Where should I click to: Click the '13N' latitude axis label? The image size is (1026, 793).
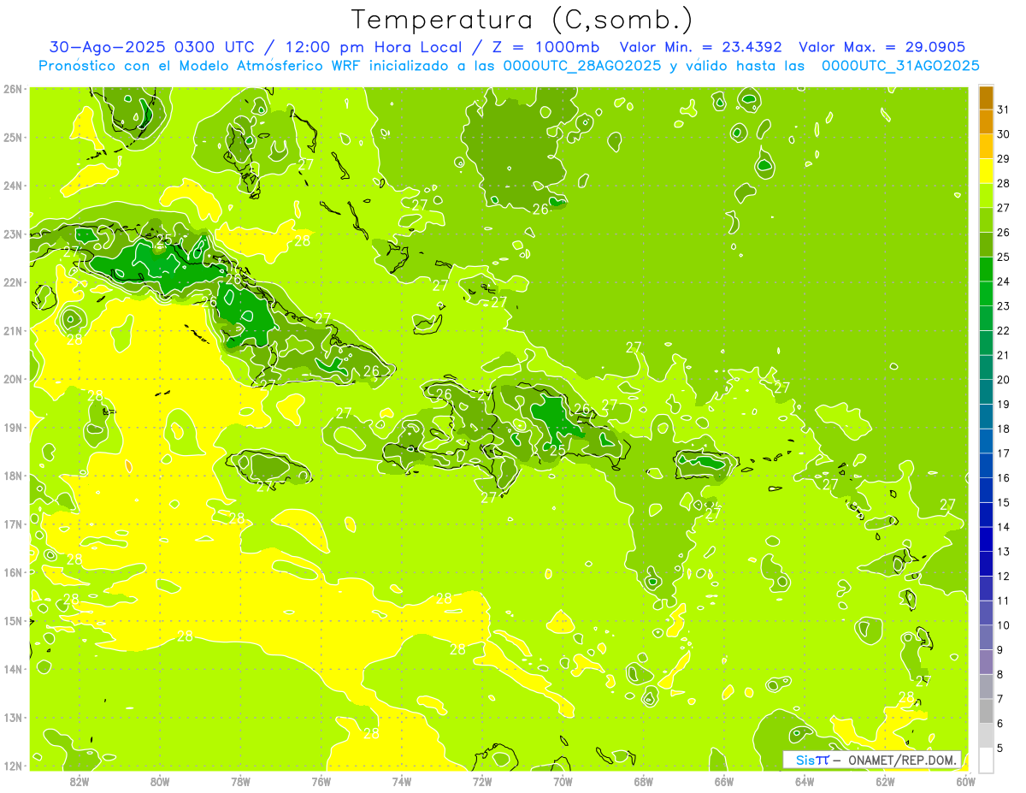click(x=12, y=718)
